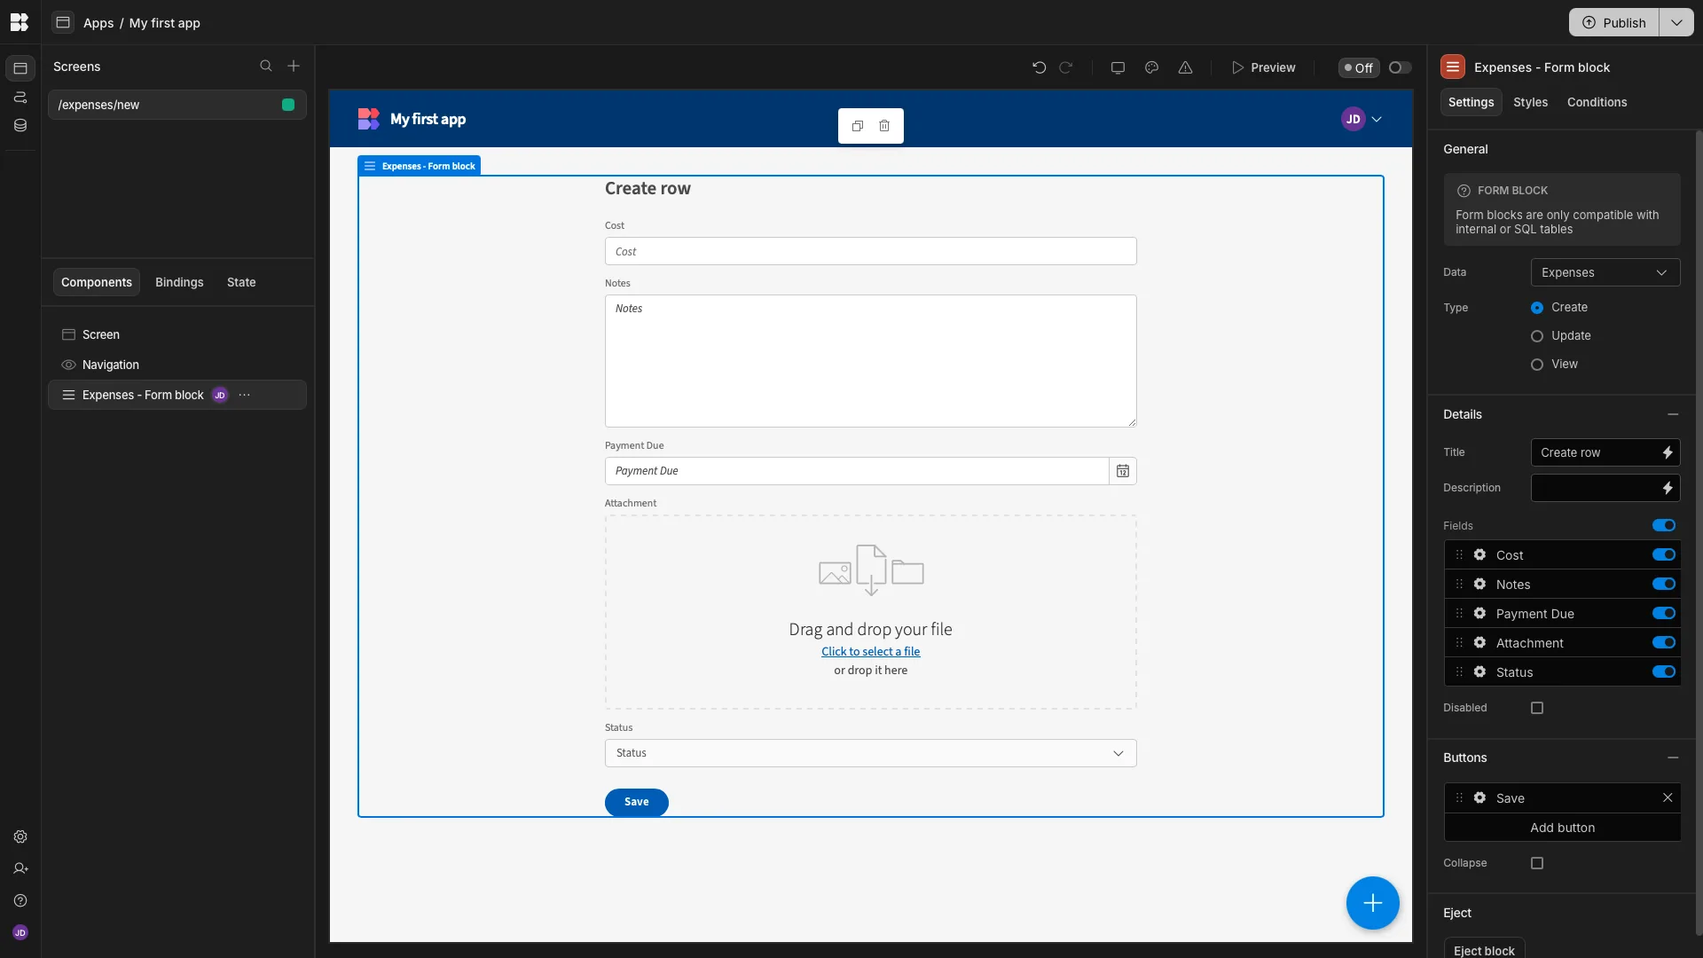Check the Disabled checkbox
The height and width of the screenshot is (958, 1703).
coord(1537,708)
